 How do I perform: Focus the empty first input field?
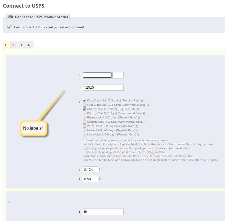point(103,75)
